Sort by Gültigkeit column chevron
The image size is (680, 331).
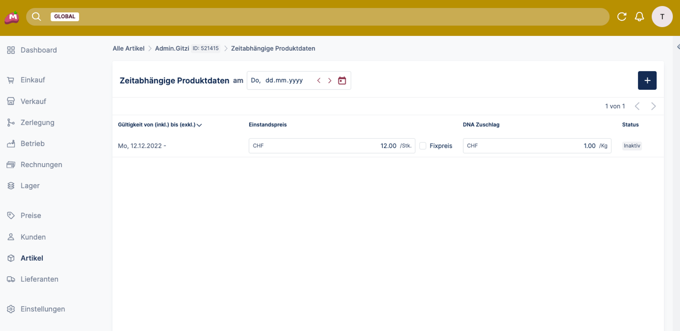coord(200,125)
